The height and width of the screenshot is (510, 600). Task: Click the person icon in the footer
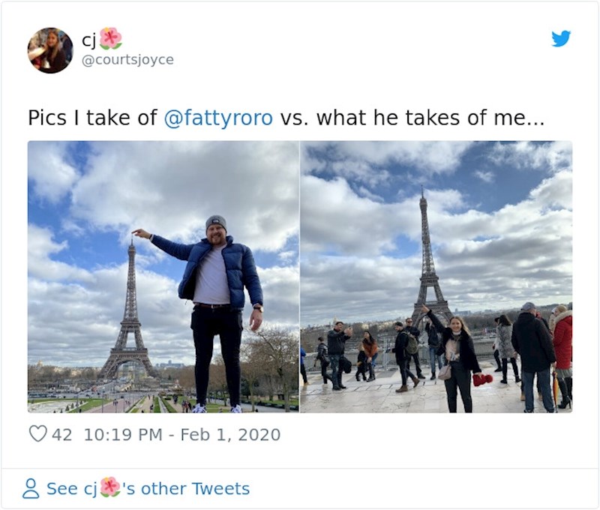31,489
